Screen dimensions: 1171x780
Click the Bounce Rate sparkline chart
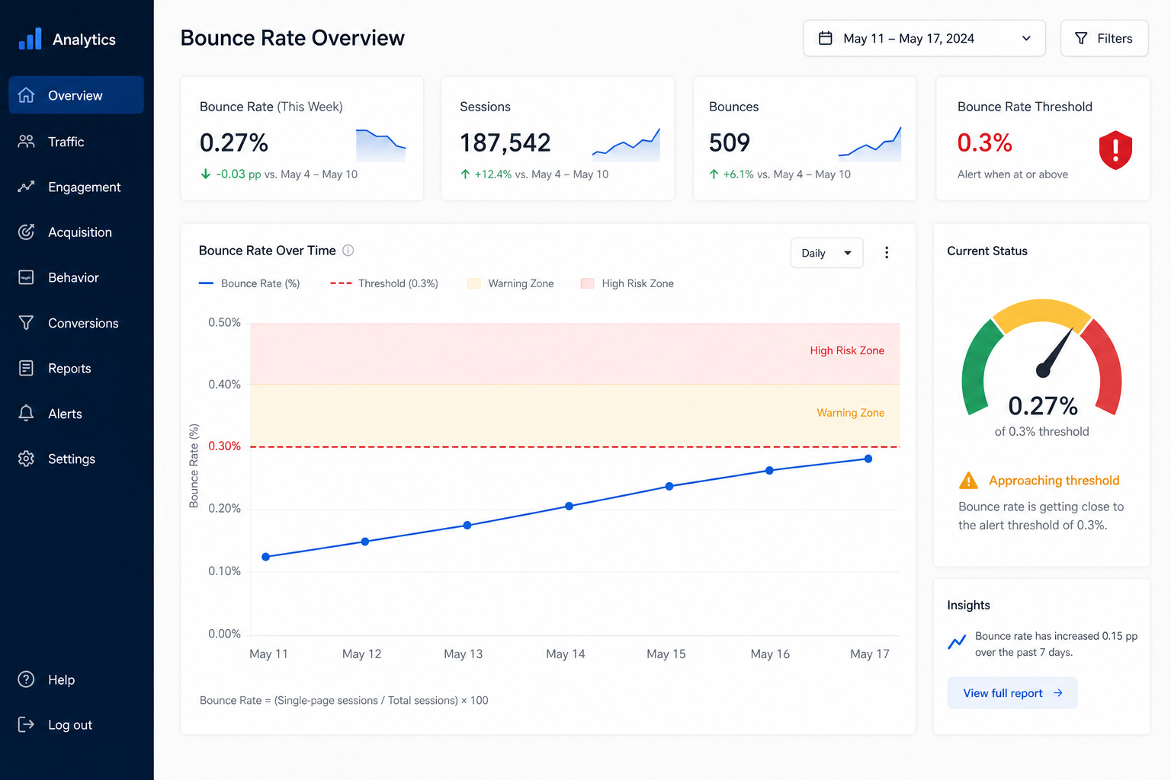[380, 145]
